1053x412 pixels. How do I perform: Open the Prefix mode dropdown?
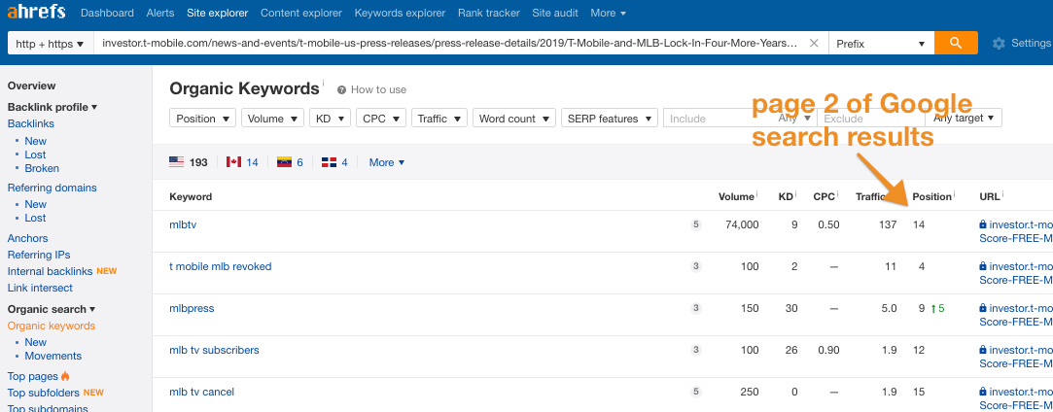click(881, 44)
